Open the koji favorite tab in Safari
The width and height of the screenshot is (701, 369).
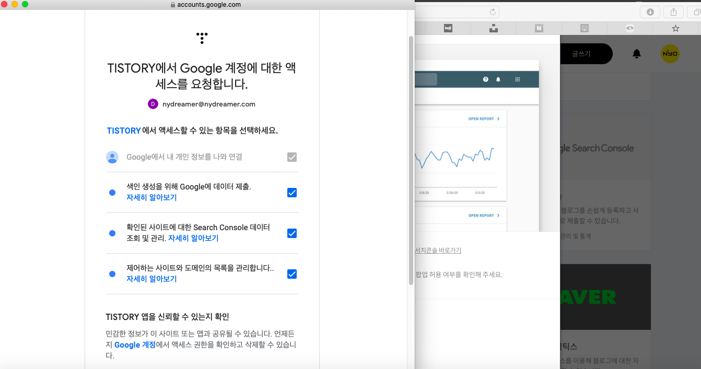448,28
